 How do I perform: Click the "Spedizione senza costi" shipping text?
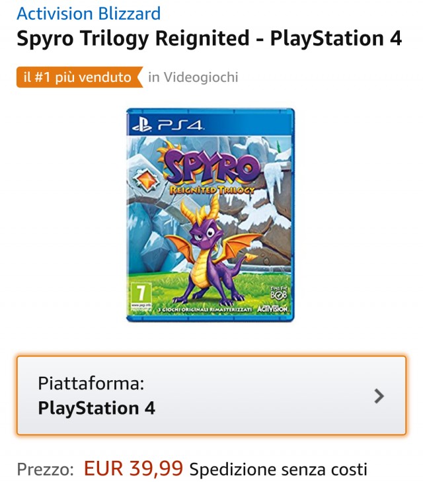pos(278,470)
